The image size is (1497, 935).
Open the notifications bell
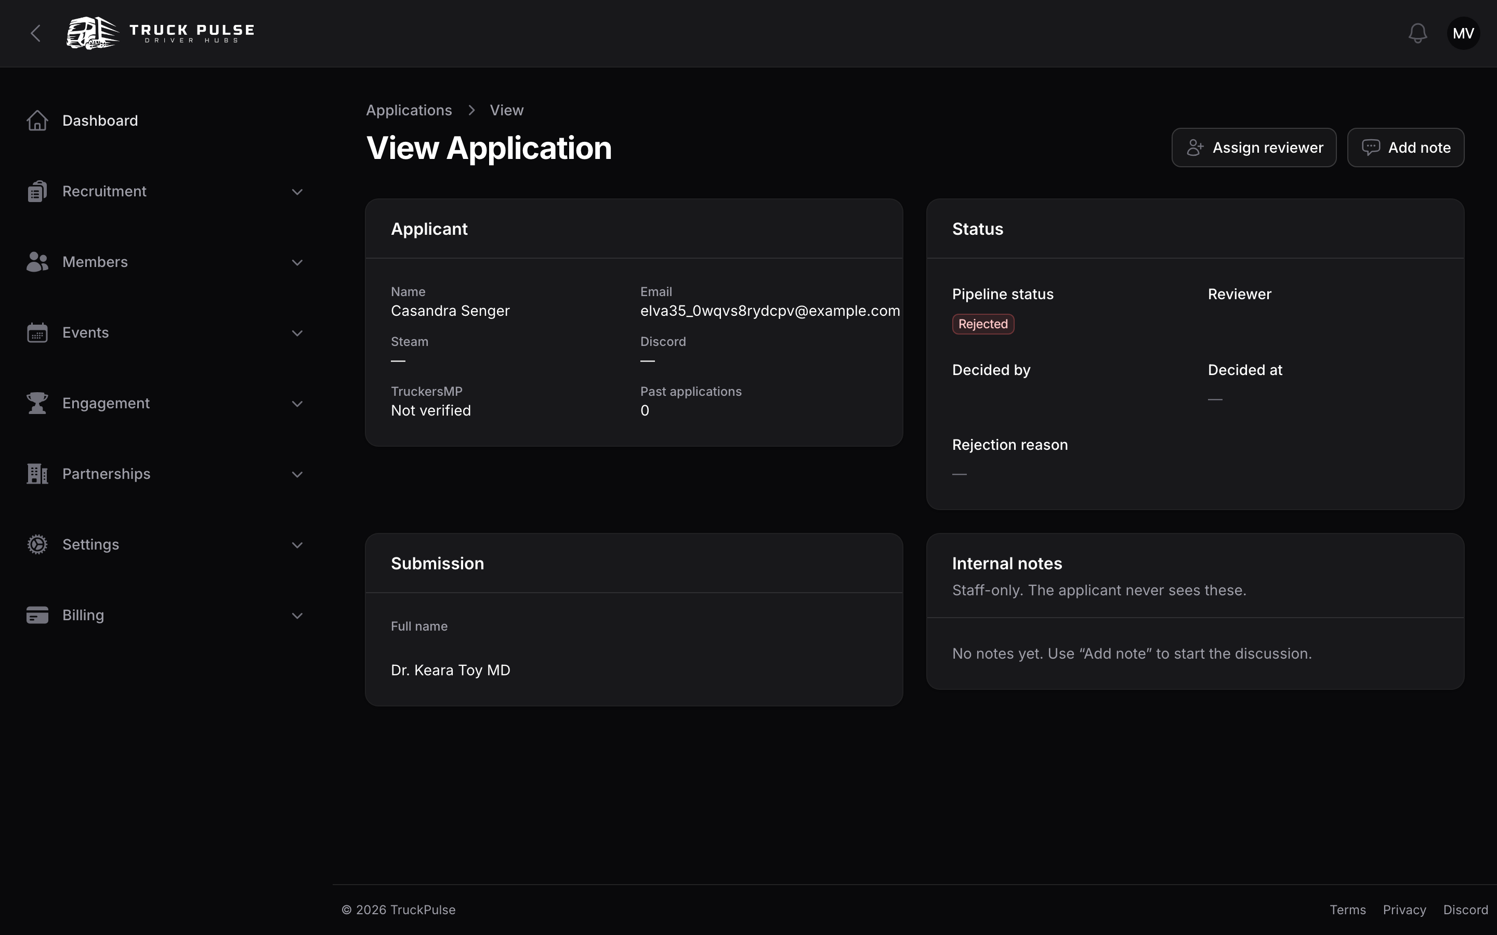click(x=1417, y=33)
